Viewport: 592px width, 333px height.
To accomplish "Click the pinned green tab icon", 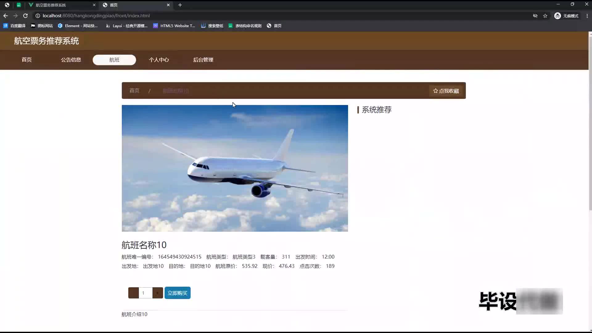I will pos(19,5).
